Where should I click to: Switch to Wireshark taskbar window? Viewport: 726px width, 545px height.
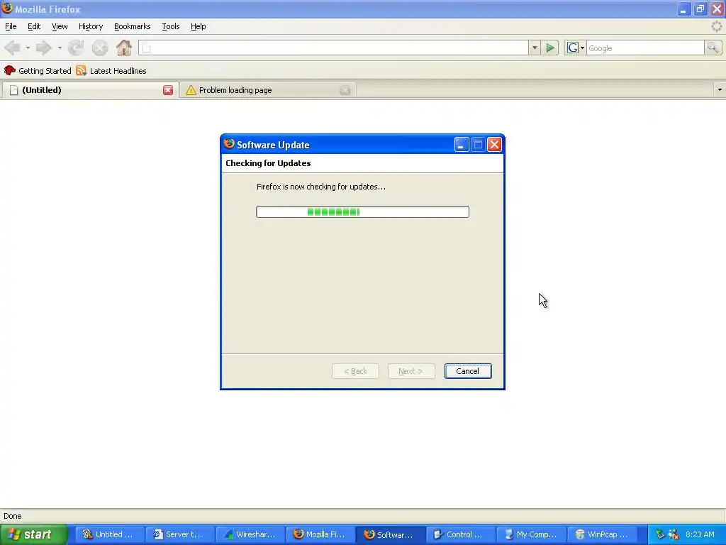(250, 534)
